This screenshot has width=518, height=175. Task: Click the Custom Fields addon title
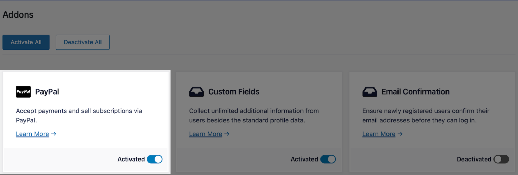[x=234, y=92]
